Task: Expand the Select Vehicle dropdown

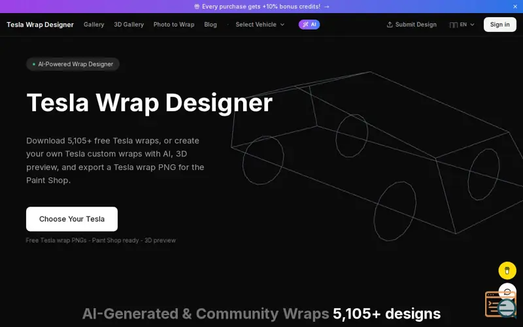Action: pos(260,25)
